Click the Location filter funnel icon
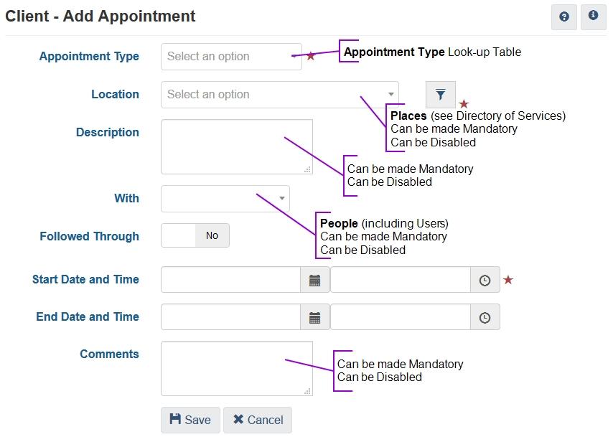 [x=441, y=95]
